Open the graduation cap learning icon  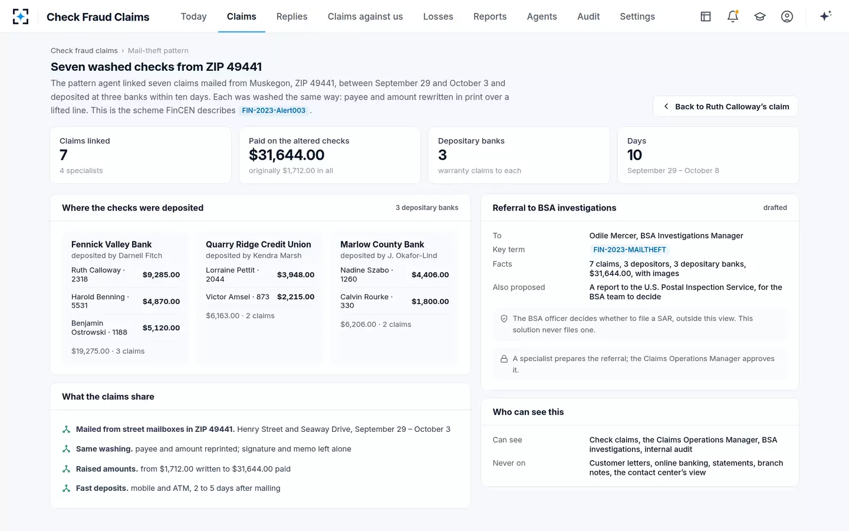tap(760, 17)
